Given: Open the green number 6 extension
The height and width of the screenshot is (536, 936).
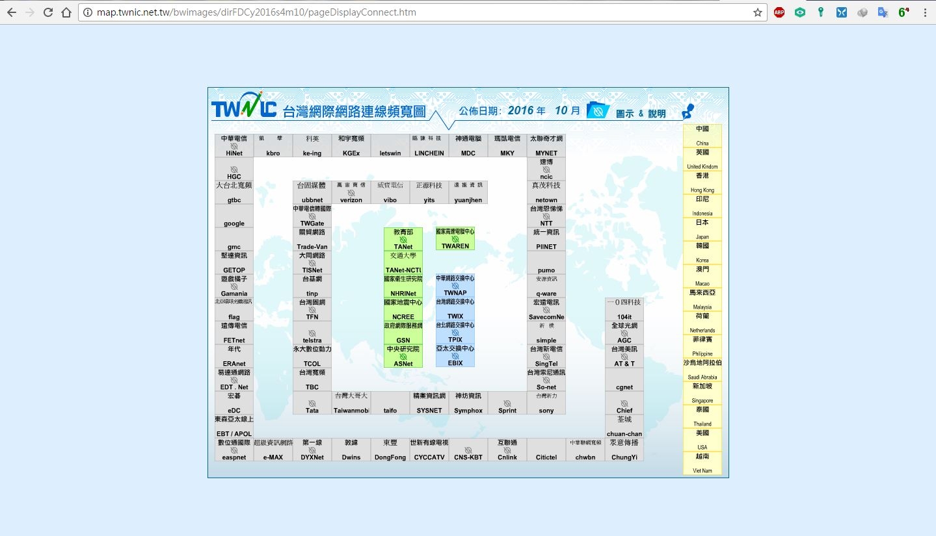Looking at the screenshot, I should click(x=903, y=12).
